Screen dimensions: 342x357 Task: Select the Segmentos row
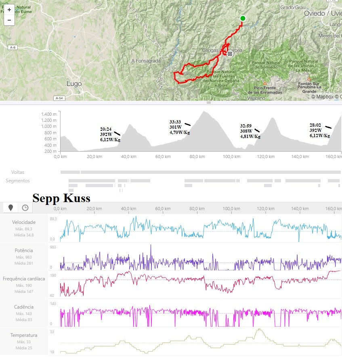[x=18, y=181]
